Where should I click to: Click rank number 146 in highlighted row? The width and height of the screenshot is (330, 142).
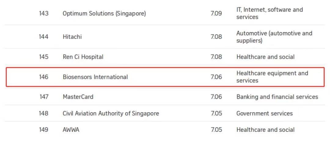(x=44, y=77)
